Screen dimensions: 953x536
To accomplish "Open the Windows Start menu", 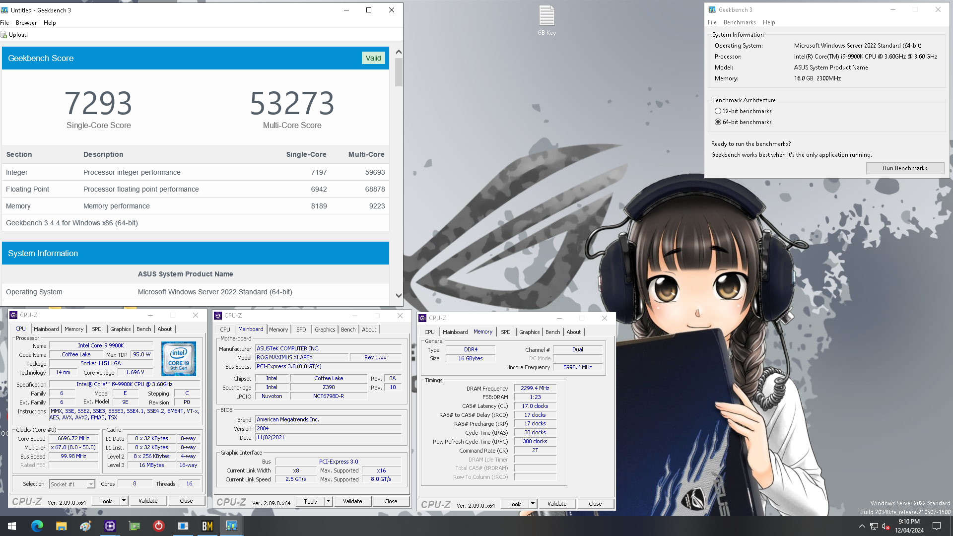I will click(x=12, y=526).
